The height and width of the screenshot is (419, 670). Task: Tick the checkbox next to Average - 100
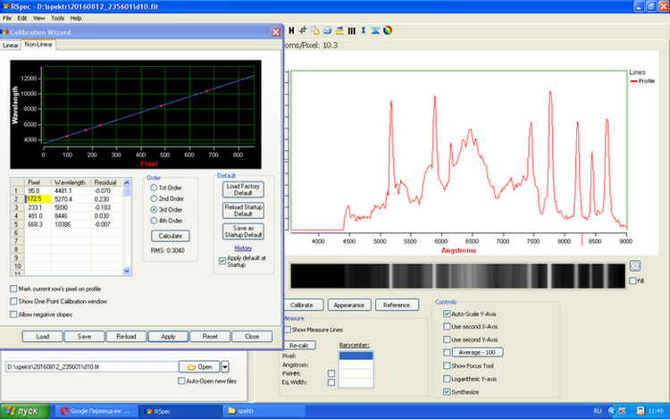(x=447, y=352)
